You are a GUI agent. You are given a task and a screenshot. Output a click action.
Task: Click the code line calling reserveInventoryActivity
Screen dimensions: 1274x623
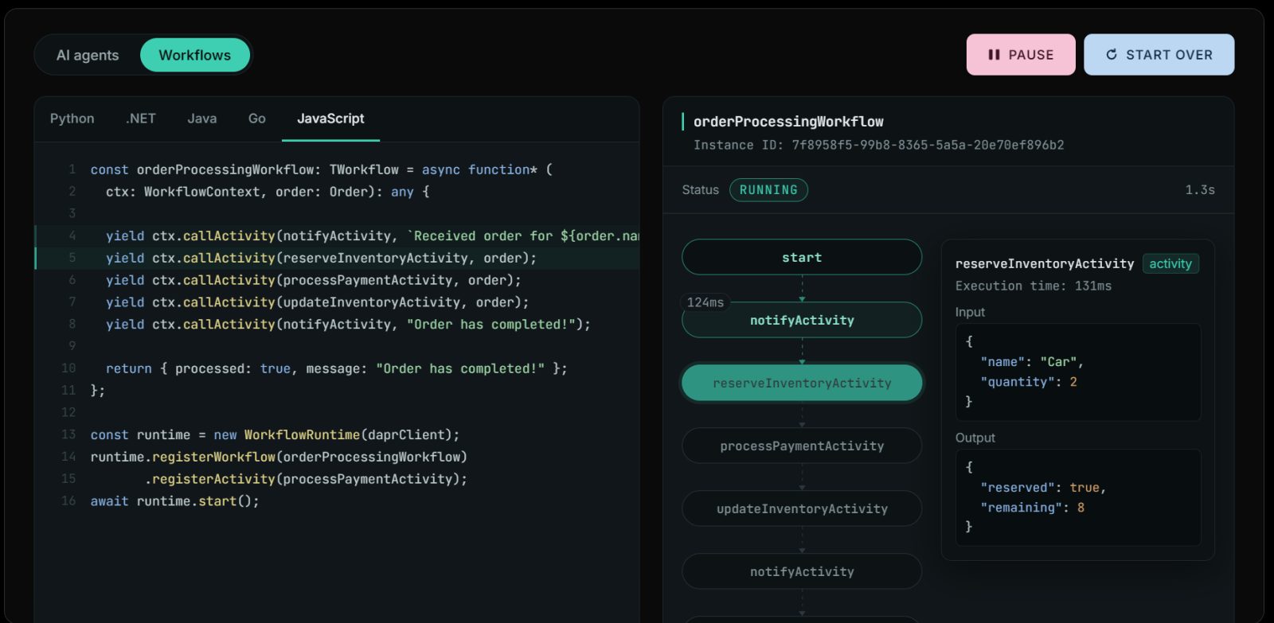coord(322,258)
